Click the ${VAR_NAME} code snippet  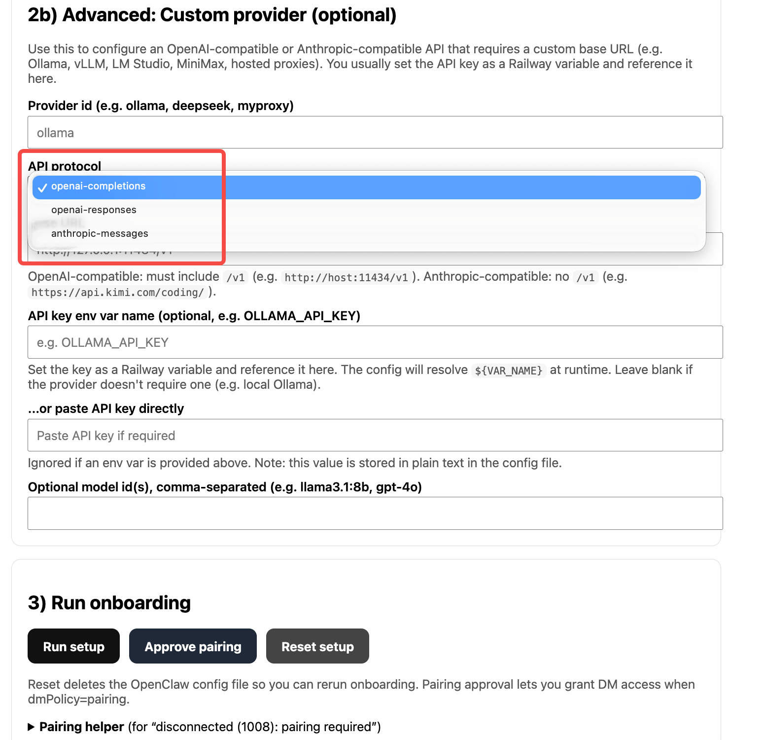click(508, 370)
